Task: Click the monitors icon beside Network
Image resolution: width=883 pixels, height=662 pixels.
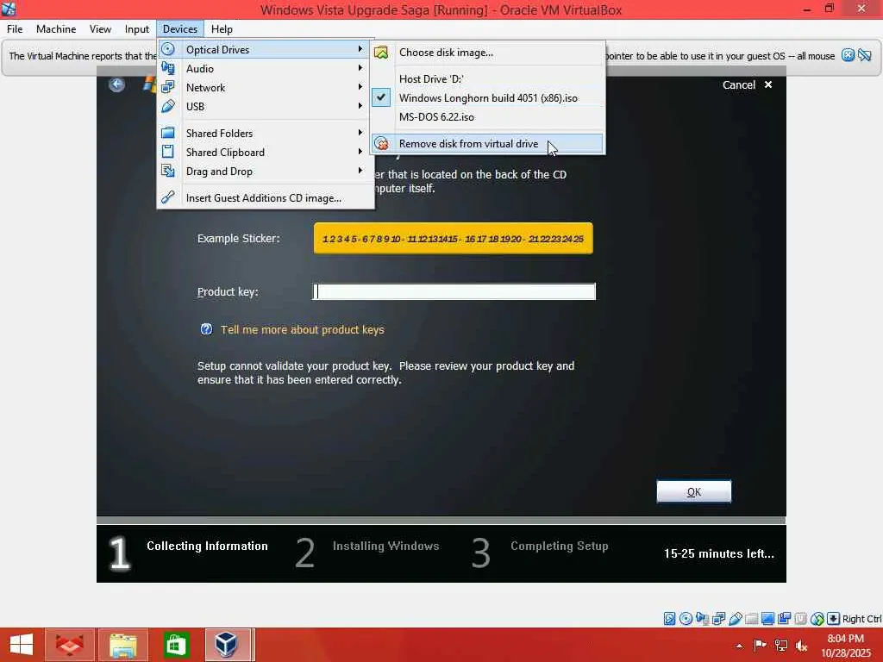Action: pyautogui.click(x=168, y=87)
